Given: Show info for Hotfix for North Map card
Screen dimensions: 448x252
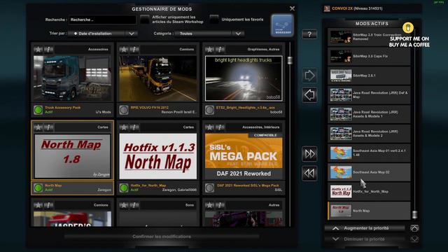Looking at the screenshot, I should click(134, 127).
